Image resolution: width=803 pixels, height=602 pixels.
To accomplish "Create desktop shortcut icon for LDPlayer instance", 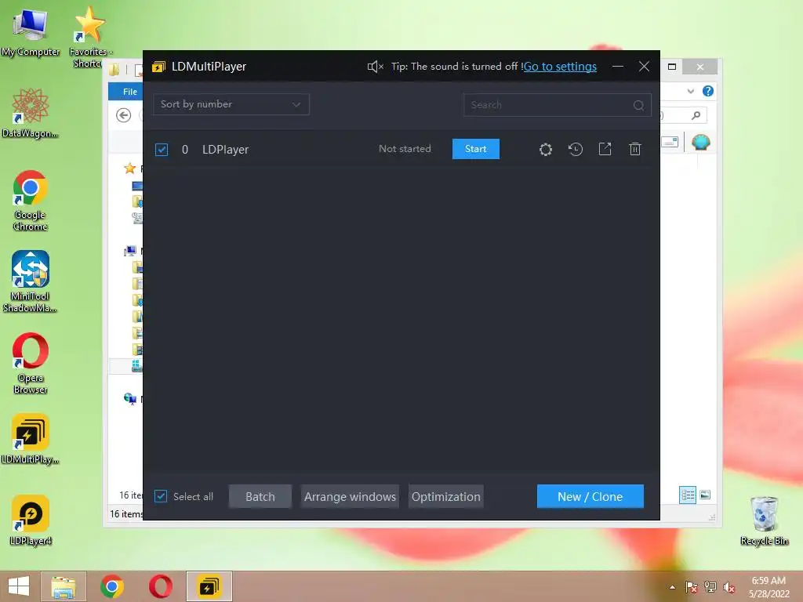I will [605, 149].
